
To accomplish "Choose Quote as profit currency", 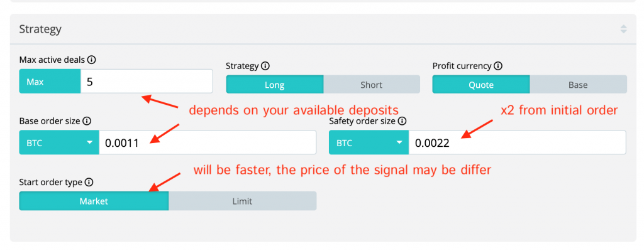I will point(481,85).
